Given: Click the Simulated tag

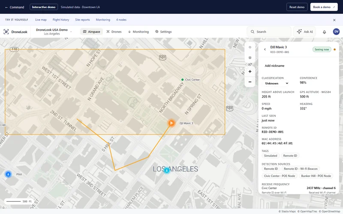Looking at the screenshot, I should (271, 156).
